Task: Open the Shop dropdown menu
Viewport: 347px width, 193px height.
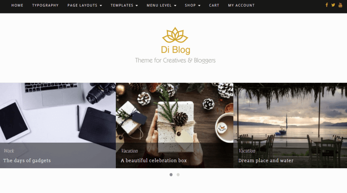Action: (193, 5)
